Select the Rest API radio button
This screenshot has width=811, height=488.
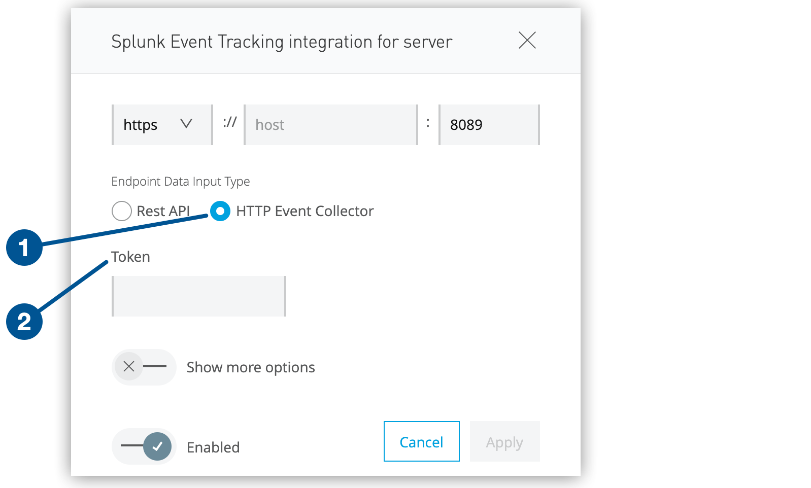pyautogui.click(x=122, y=211)
